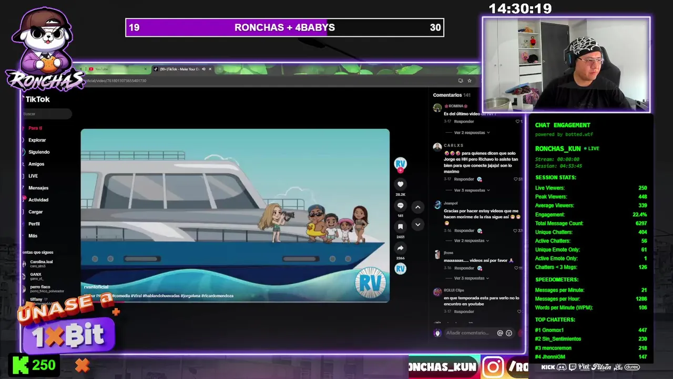Click the streamer webcam feed
Viewport: 673px width, 379px height.
(566, 64)
